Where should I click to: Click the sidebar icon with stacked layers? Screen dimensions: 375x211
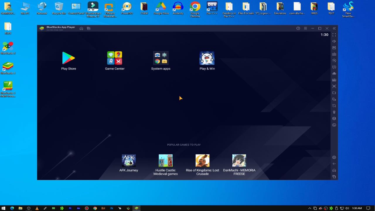pos(334,119)
